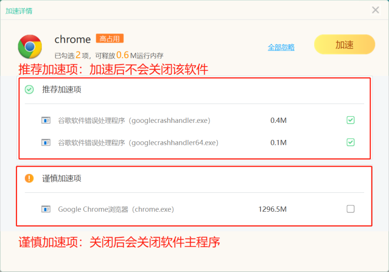The width and height of the screenshot is (389, 272).
Task: Click the 已勾选2项 可释放0.6M summary text
Action: click(109, 55)
